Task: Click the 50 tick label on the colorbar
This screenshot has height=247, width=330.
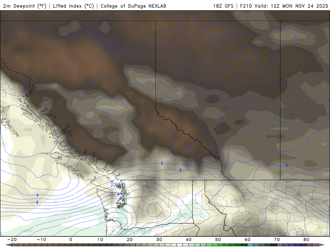Action: pos(218,240)
